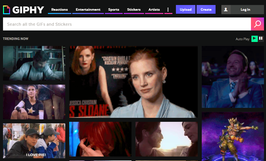Click the user profile avatar icon
Image resolution: width=266 pixels, height=161 pixels.
[x=226, y=9]
